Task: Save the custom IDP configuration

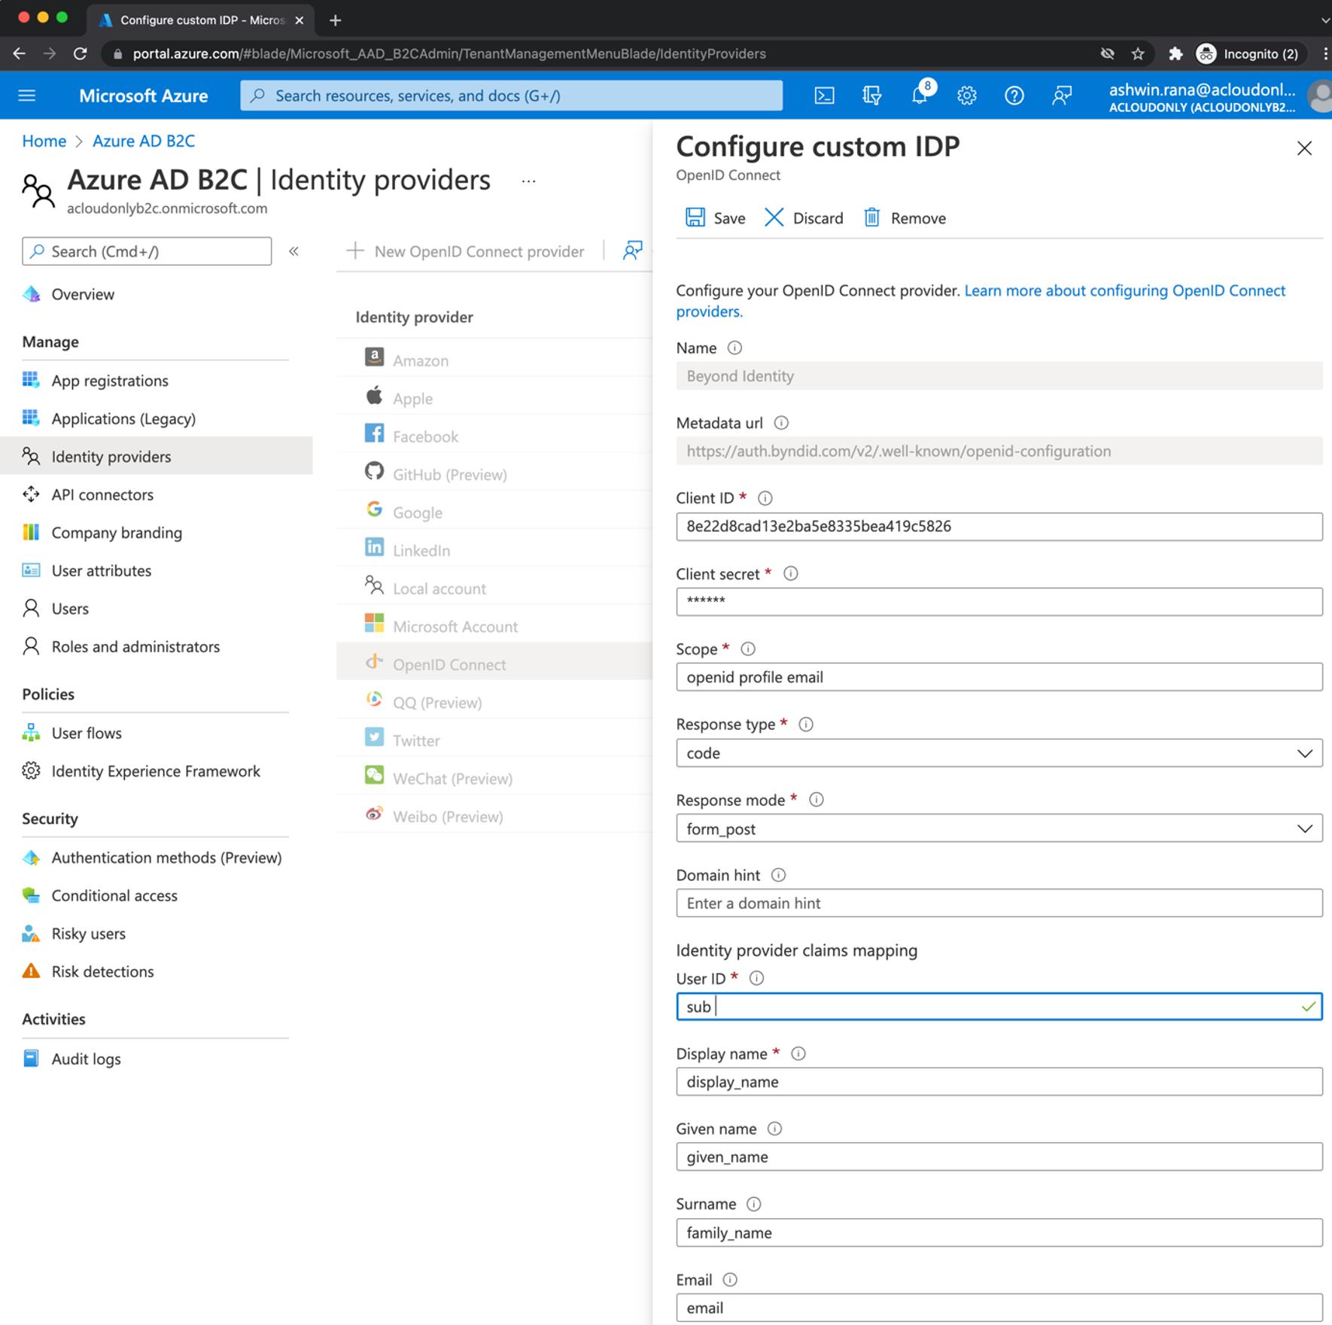Action: pyautogui.click(x=713, y=217)
